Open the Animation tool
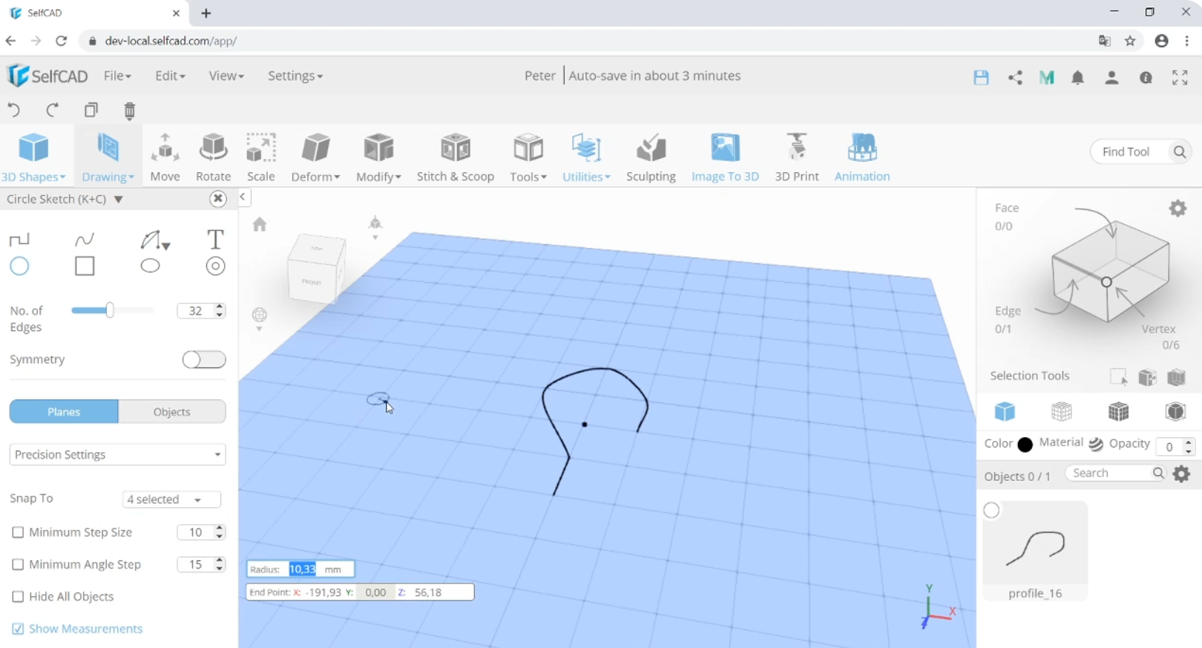Image resolution: width=1202 pixels, height=648 pixels. 862,157
